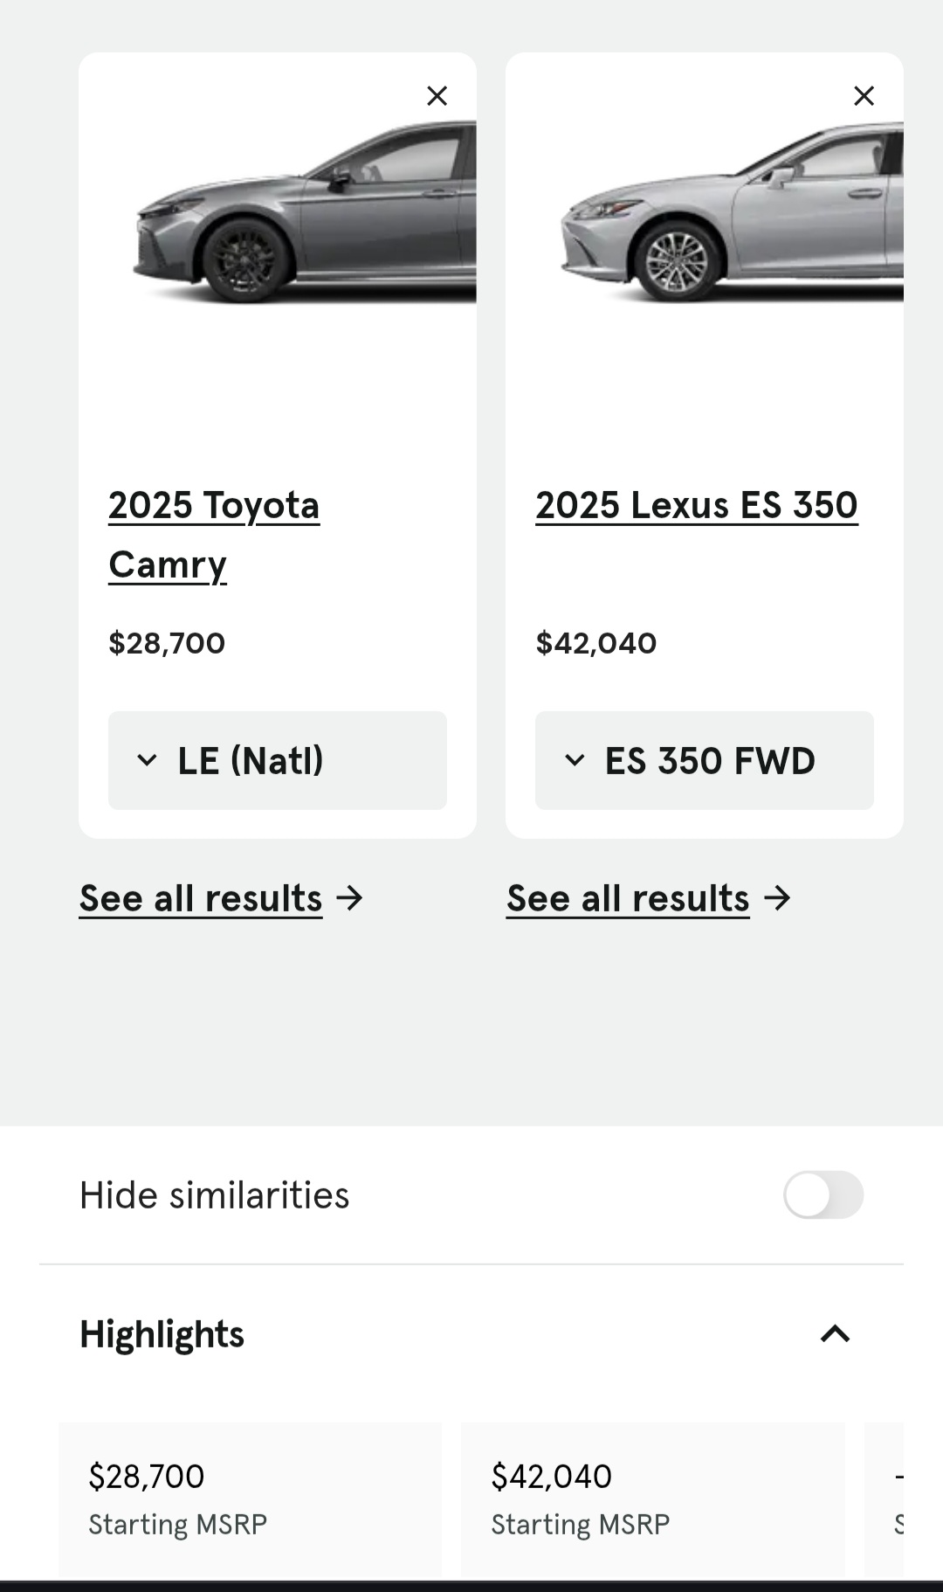The width and height of the screenshot is (943, 1592).
Task: Tap the partially visible third highlight card
Action: tap(884, 1500)
